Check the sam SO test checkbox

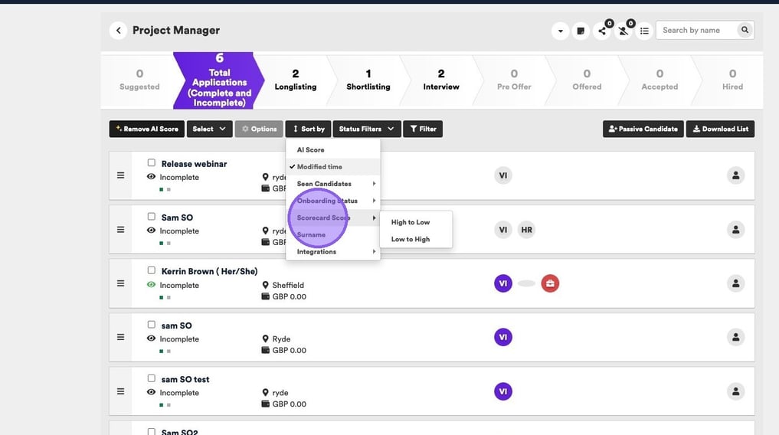click(x=152, y=379)
